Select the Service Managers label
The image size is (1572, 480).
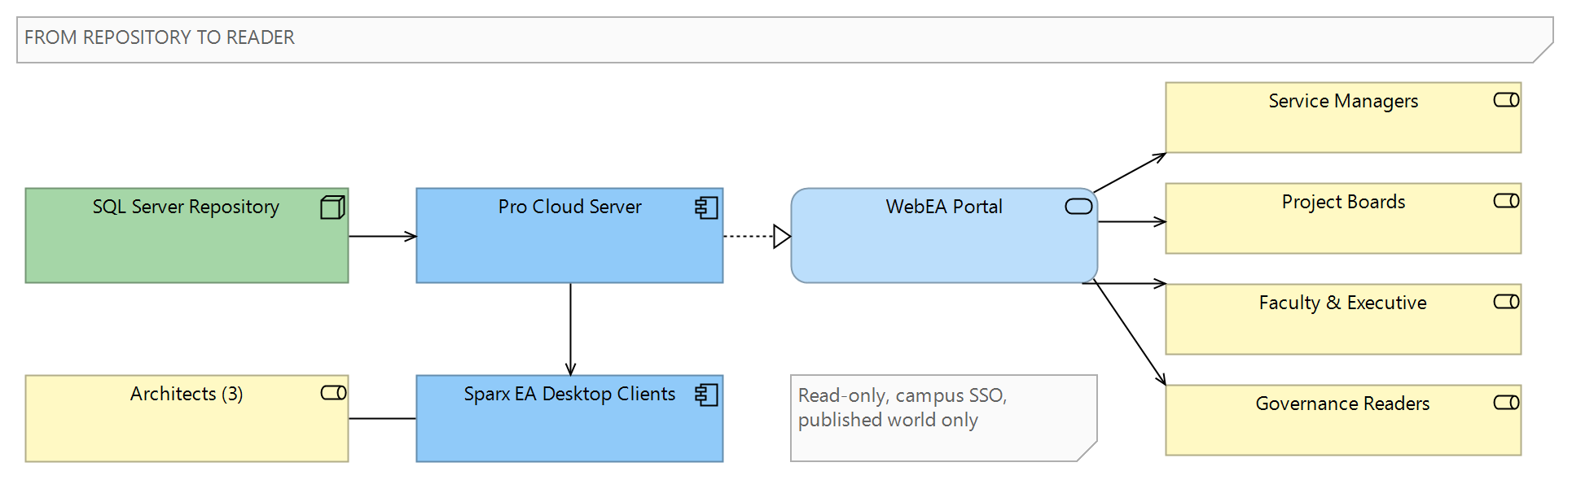(1343, 102)
